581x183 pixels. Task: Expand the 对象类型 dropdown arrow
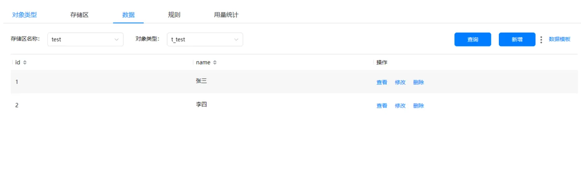[x=236, y=39]
